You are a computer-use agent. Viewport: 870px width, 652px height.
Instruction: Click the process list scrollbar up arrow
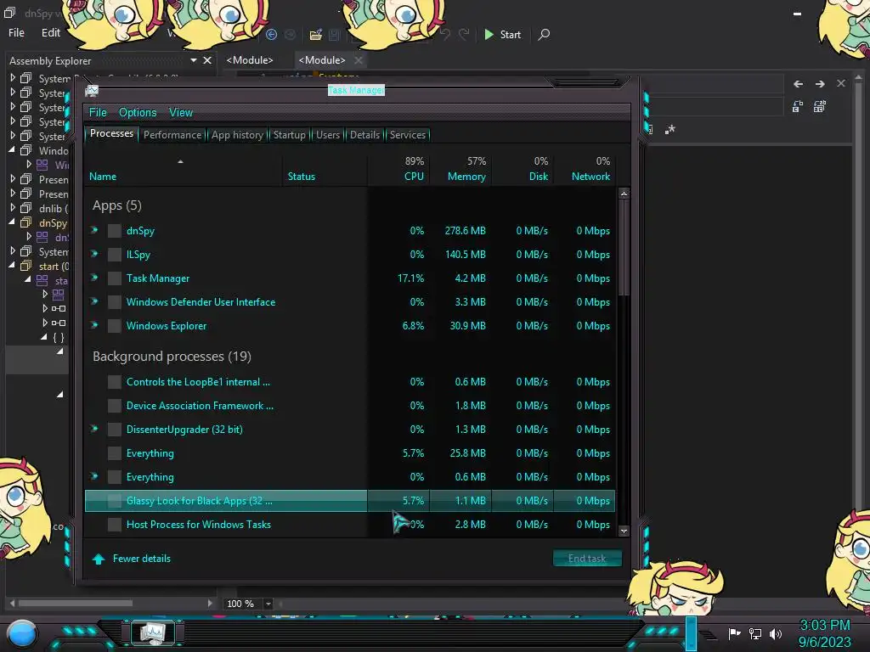coord(624,194)
